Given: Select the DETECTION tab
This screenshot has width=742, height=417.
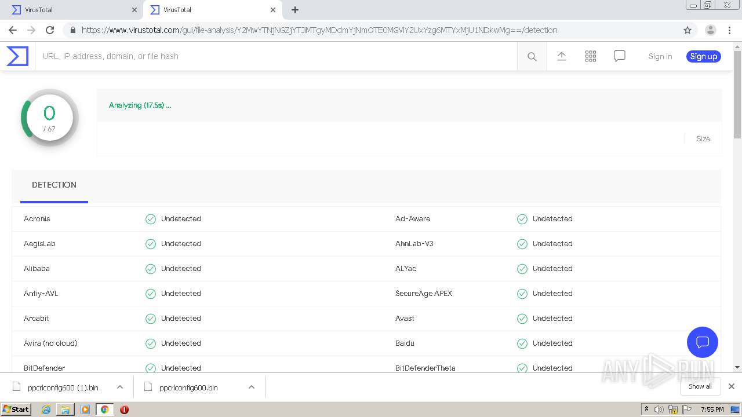Looking at the screenshot, I should tap(54, 185).
